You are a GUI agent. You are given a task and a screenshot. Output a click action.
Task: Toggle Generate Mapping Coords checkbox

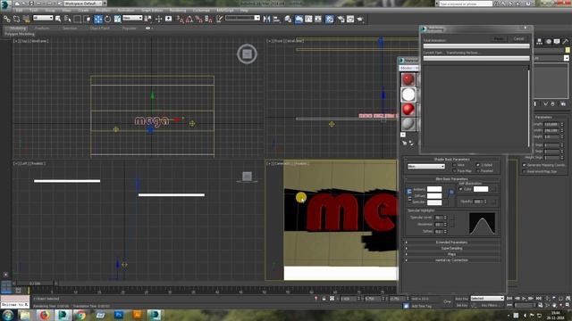525,165
